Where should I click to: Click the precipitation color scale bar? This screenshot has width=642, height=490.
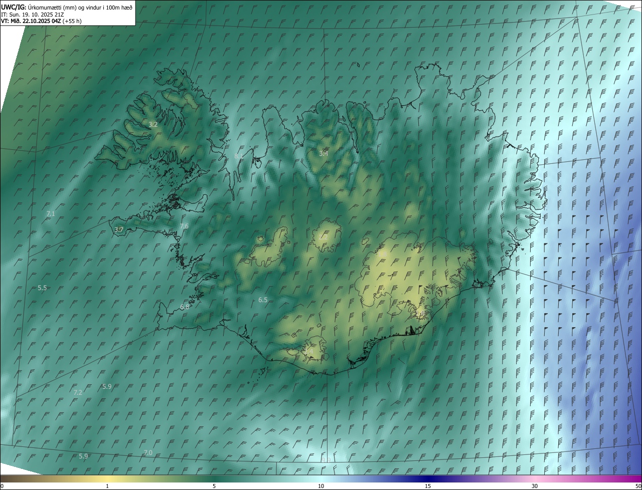pyautogui.click(x=321, y=479)
